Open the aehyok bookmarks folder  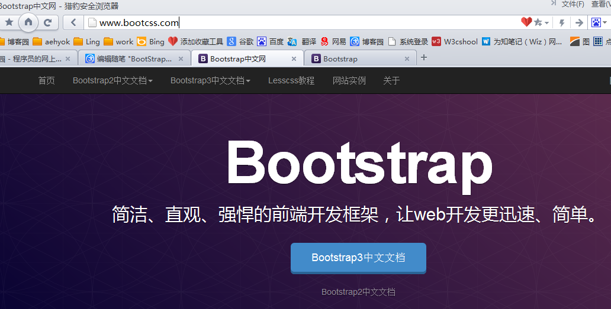click(52, 41)
